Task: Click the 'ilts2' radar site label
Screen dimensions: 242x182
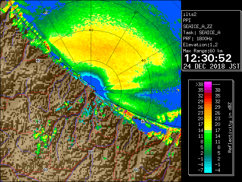Action: pos(190,14)
